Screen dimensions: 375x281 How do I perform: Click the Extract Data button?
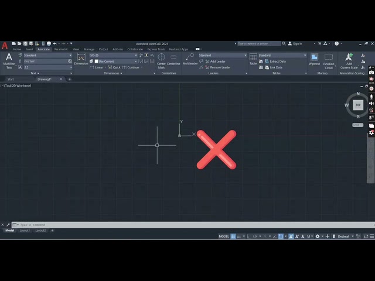tap(275, 61)
